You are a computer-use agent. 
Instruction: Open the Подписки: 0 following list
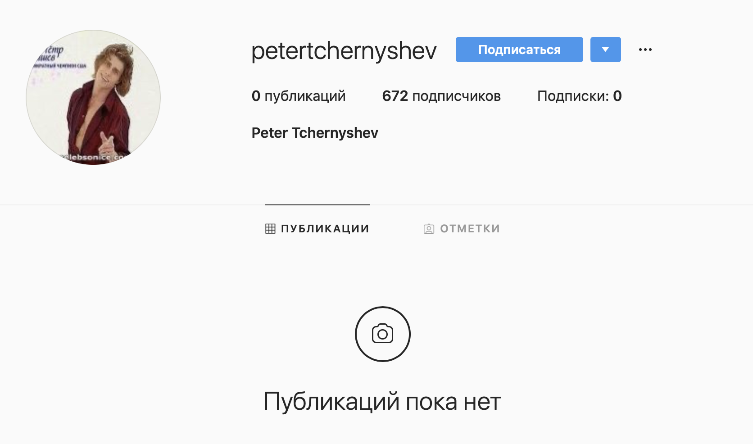pos(579,96)
